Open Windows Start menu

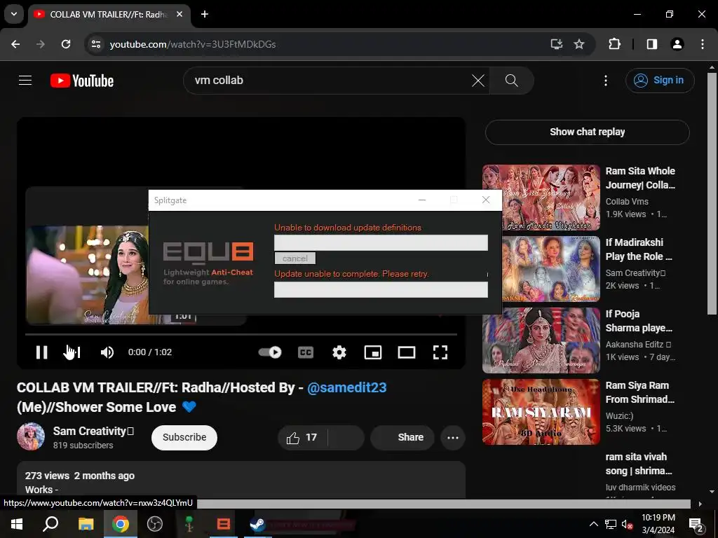17,524
